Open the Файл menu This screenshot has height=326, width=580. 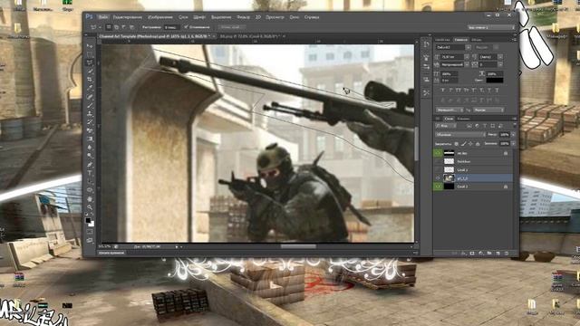tap(103, 17)
